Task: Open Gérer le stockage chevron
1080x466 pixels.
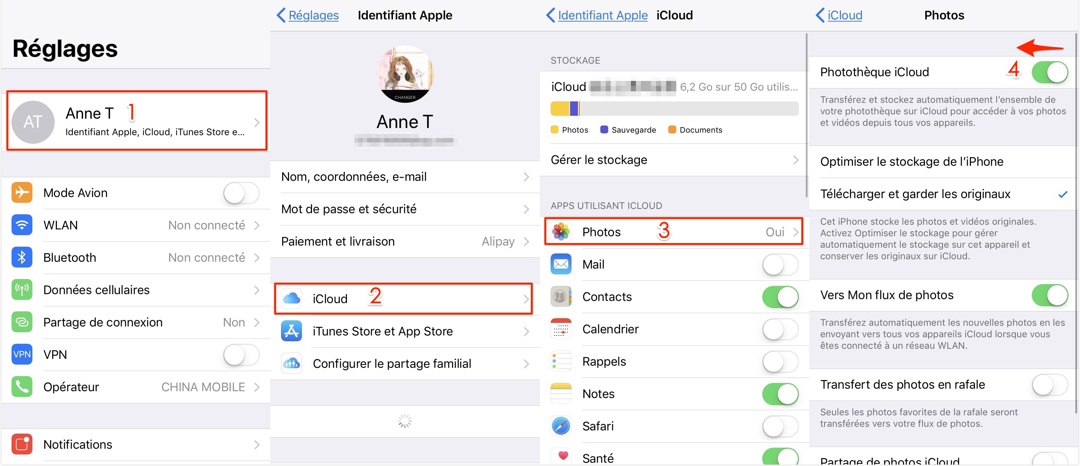Action: (795, 160)
